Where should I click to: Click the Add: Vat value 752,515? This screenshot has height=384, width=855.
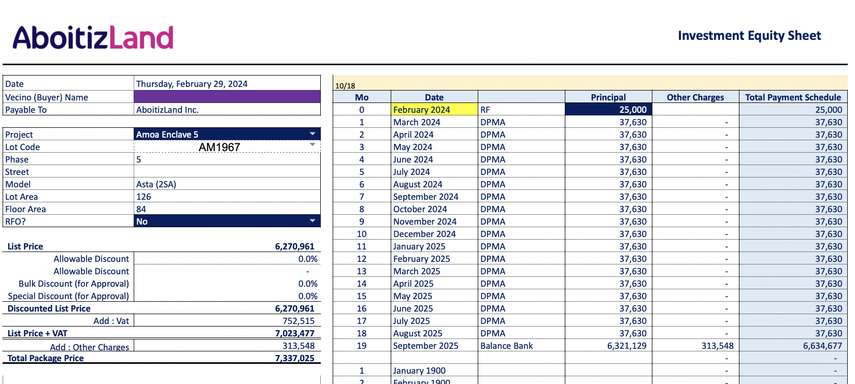pyautogui.click(x=298, y=321)
